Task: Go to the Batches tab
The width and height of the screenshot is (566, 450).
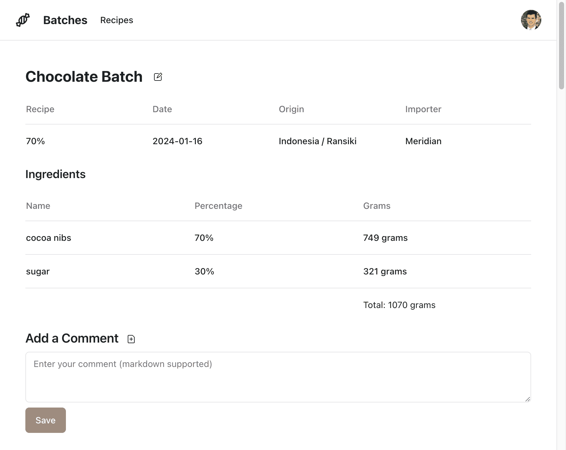Action: click(65, 20)
